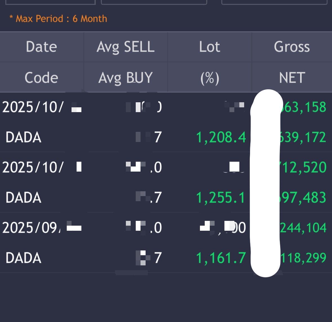Select the Avg BUY header cell

[x=126, y=77]
